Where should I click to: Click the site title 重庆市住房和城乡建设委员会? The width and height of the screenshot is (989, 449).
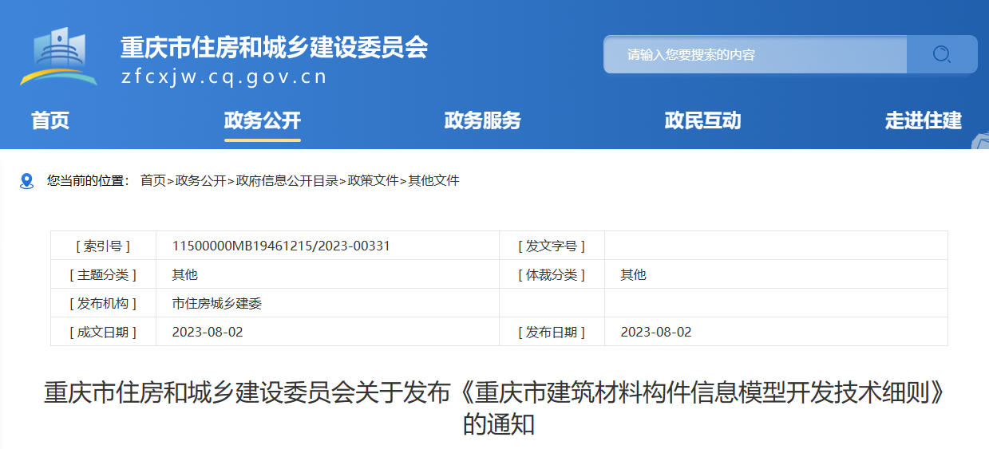tap(274, 47)
